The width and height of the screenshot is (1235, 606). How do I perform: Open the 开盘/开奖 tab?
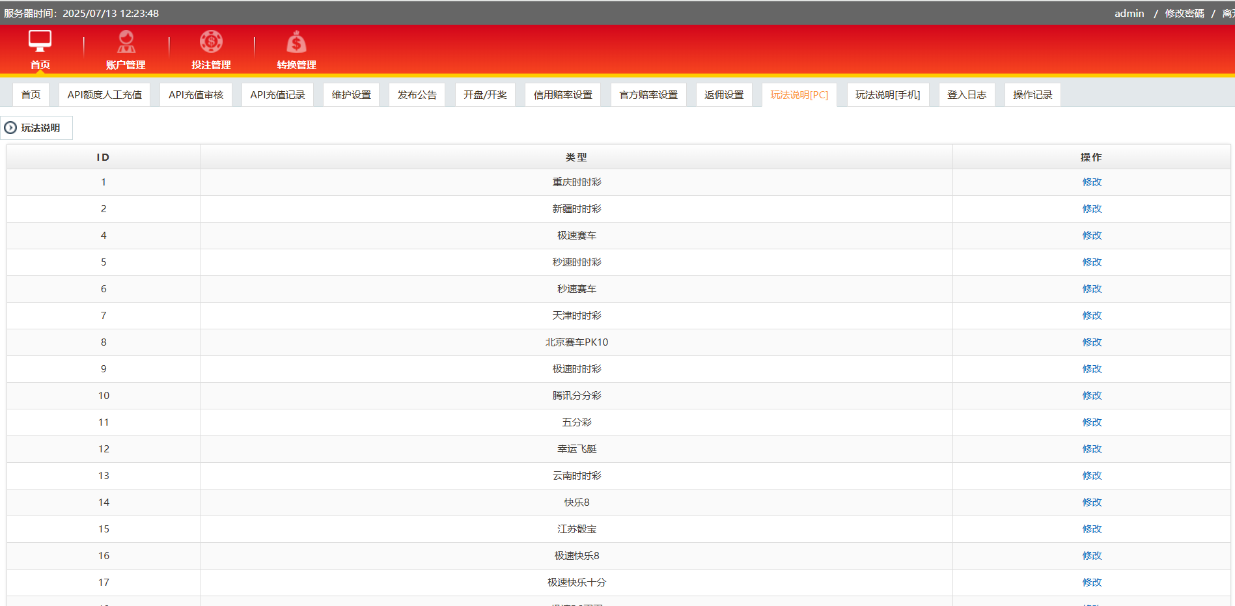coord(485,95)
